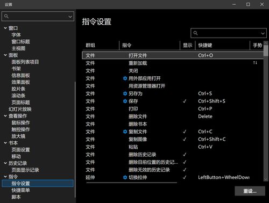The image size is (269, 203).
Task: Click the gesture arrows icon in 重新加载 row
Action: coord(255,63)
